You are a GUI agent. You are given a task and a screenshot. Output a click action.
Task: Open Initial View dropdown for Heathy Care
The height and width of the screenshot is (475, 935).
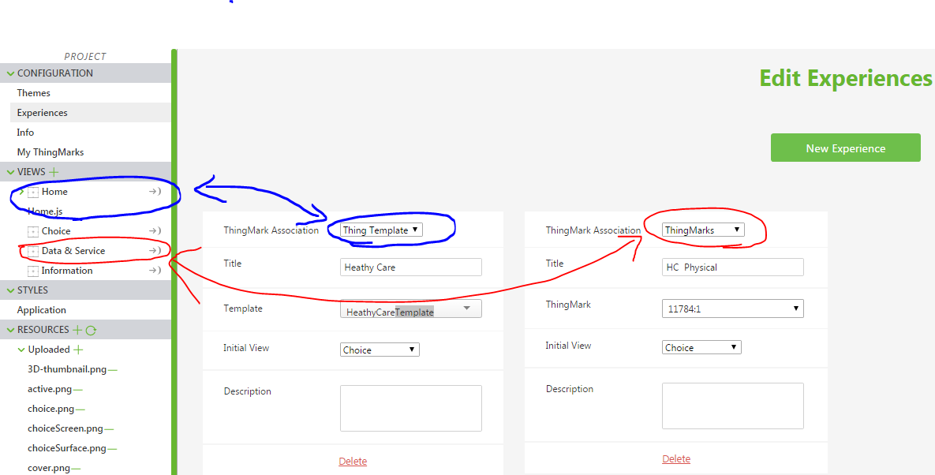(x=380, y=350)
